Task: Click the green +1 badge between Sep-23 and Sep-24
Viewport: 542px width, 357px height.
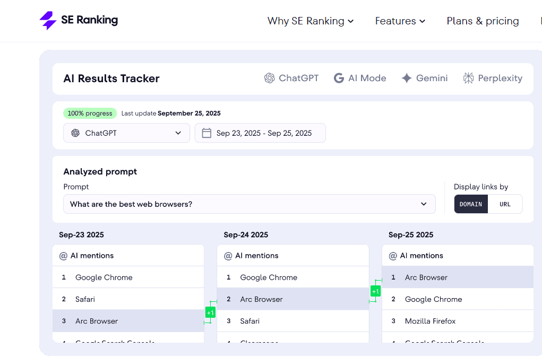Action: click(210, 313)
